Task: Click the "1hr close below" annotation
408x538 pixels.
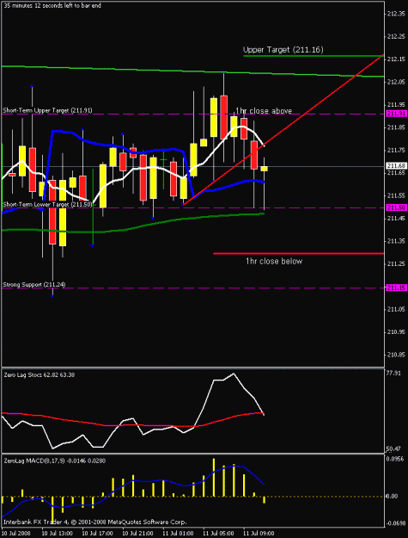Action: (x=274, y=261)
